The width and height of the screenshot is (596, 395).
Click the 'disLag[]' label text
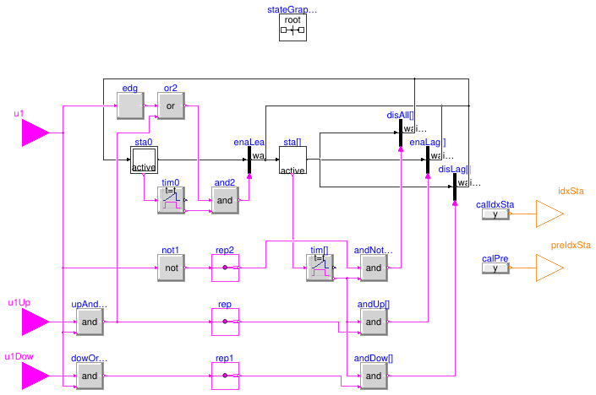click(x=454, y=170)
